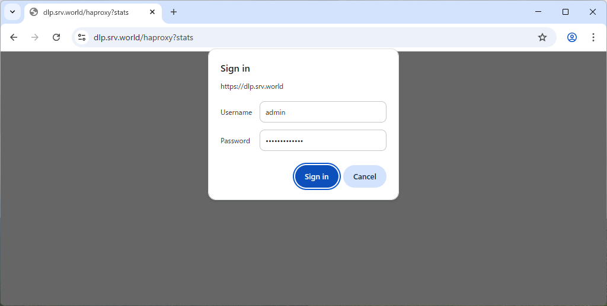The image size is (607, 306).
Task: Cancel the sign in dialog
Action: pyautogui.click(x=365, y=176)
